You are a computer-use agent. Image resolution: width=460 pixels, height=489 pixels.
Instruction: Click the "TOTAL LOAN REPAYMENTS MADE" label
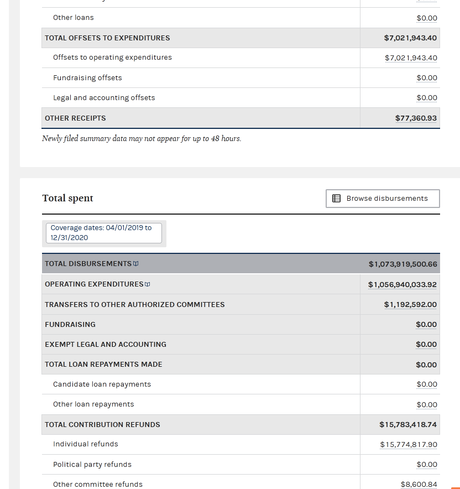pyautogui.click(x=103, y=365)
